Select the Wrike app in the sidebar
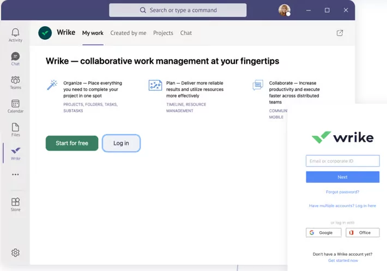This screenshot has width=387, height=271. point(15,153)
